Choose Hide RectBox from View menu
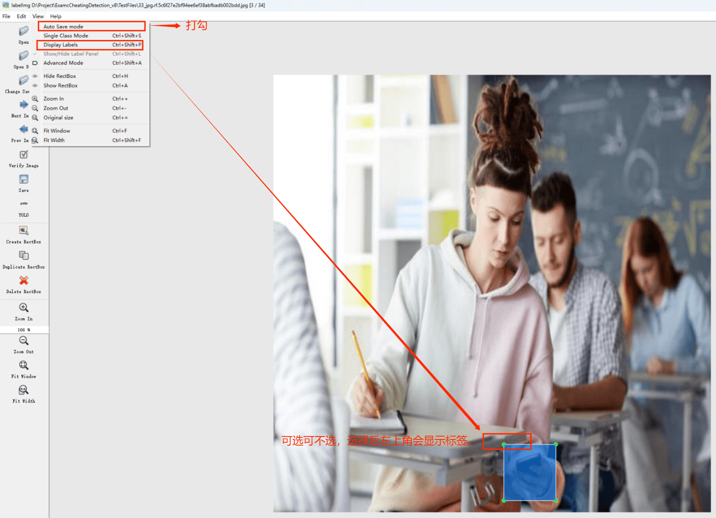The width and height of the screenshot is (716, 518). (90, 76)
